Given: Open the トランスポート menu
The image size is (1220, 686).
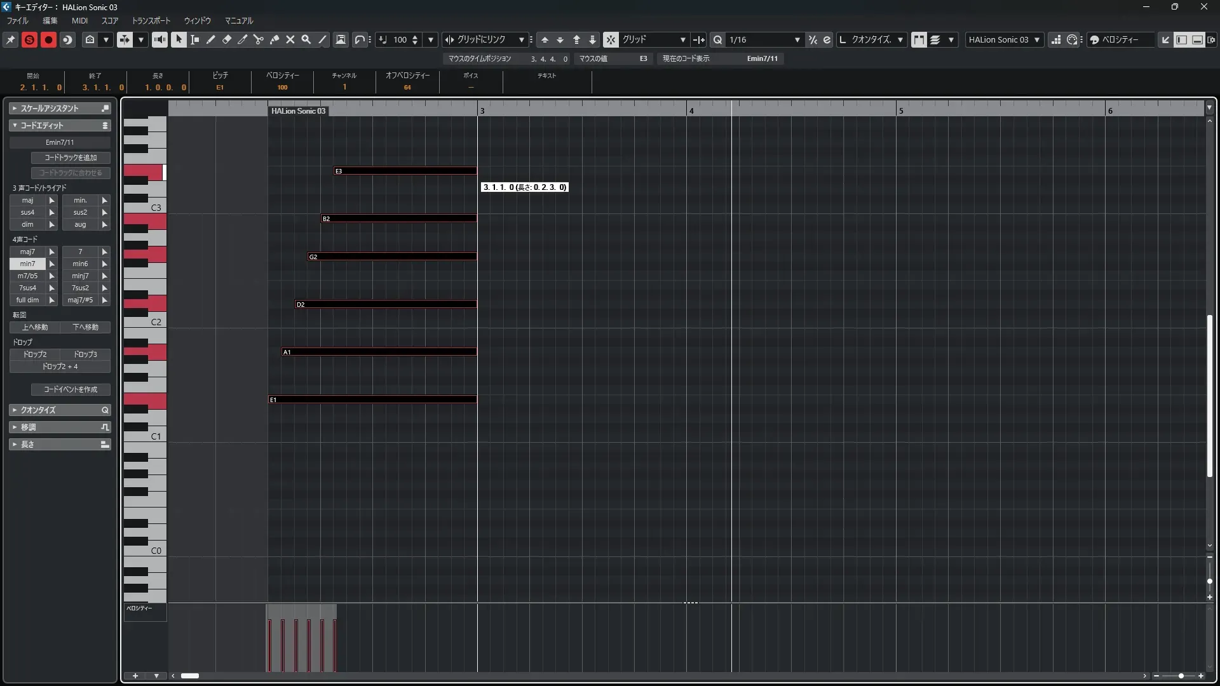Looking at the screenshot, I should point(151,20).
